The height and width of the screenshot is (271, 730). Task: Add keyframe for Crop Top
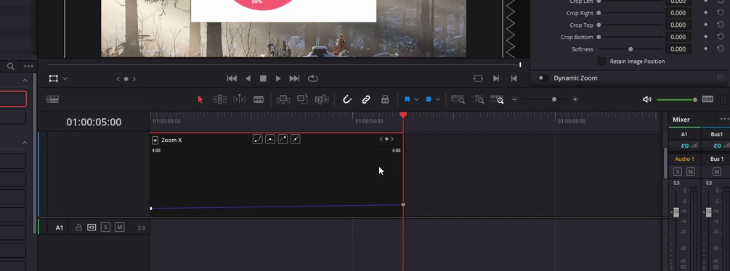pos(706,25)
